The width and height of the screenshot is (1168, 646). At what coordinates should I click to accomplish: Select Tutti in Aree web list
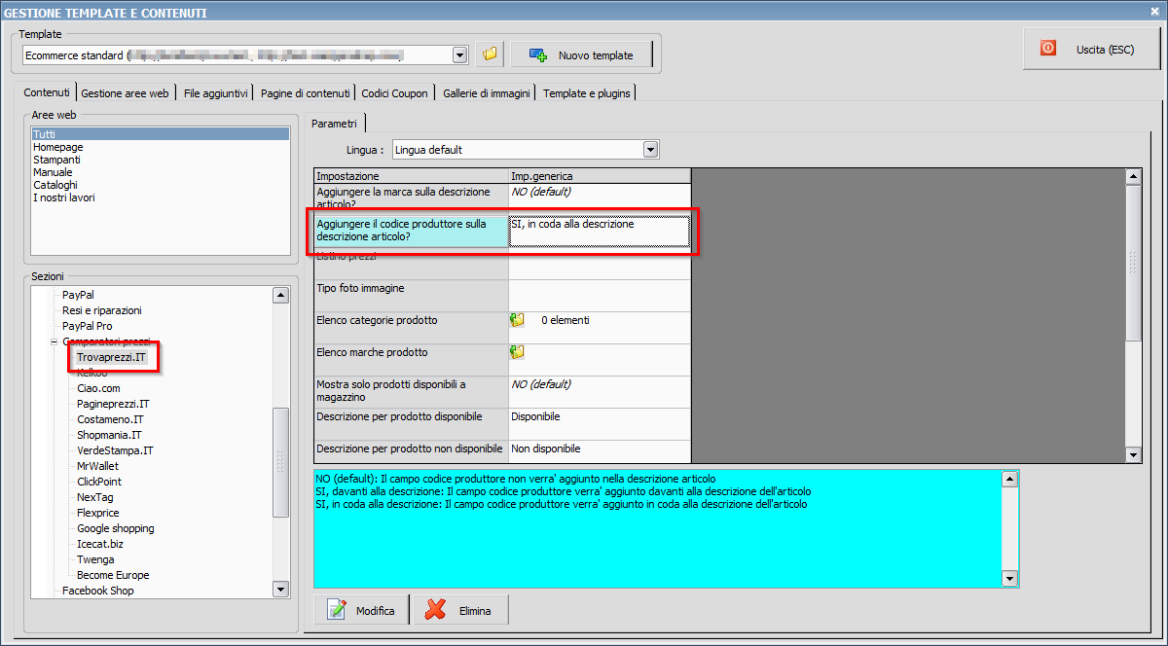(161, 134)
